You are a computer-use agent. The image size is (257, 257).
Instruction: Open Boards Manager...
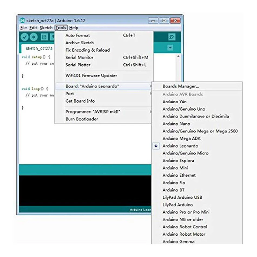(197, 86)
